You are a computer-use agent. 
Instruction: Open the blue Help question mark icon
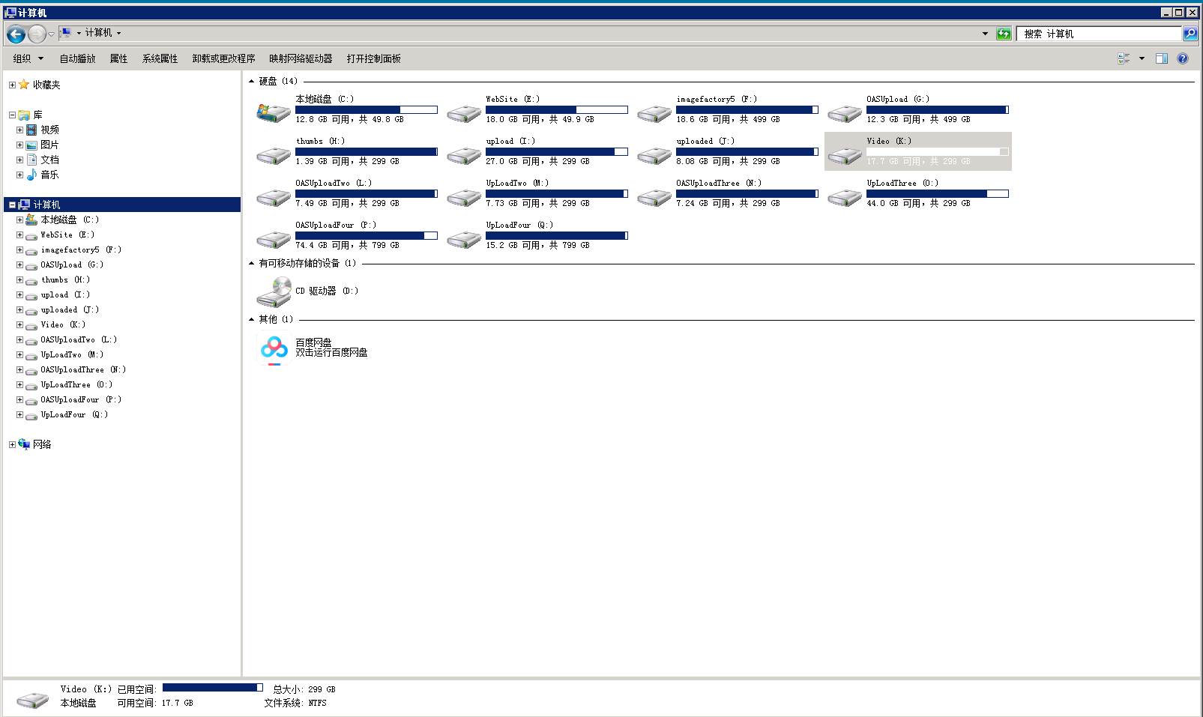[1183, 58]
